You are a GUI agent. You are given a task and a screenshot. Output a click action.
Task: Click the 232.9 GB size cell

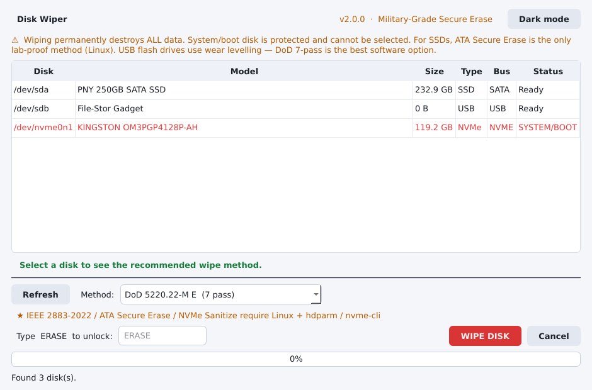coord(434,90)
